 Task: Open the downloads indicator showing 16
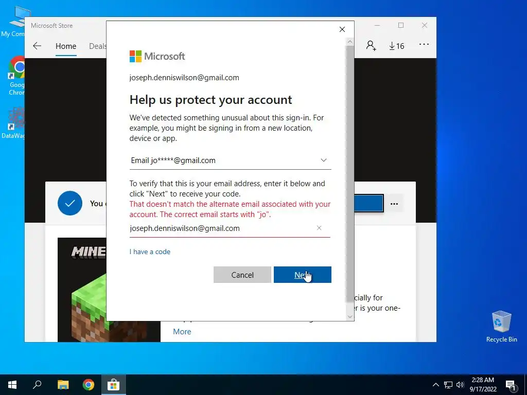(397, 46)
